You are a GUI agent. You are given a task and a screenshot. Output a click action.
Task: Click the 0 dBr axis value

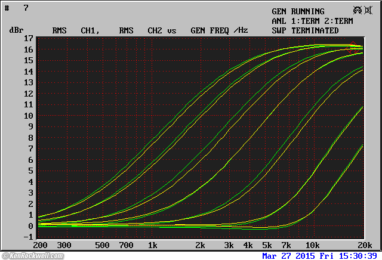(x=30, y=226)
